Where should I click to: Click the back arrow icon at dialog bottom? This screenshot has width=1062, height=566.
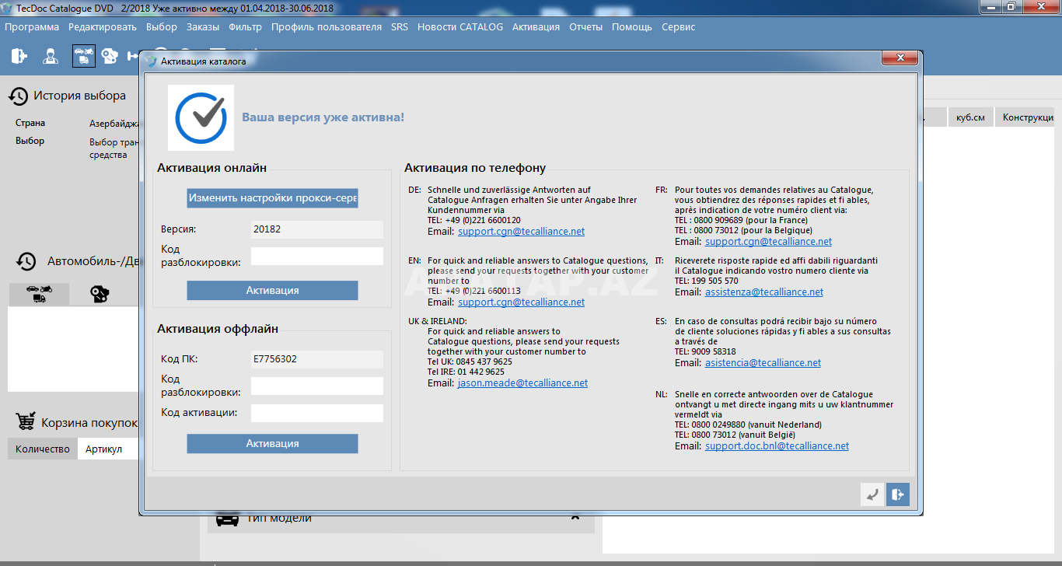(872, 494)
